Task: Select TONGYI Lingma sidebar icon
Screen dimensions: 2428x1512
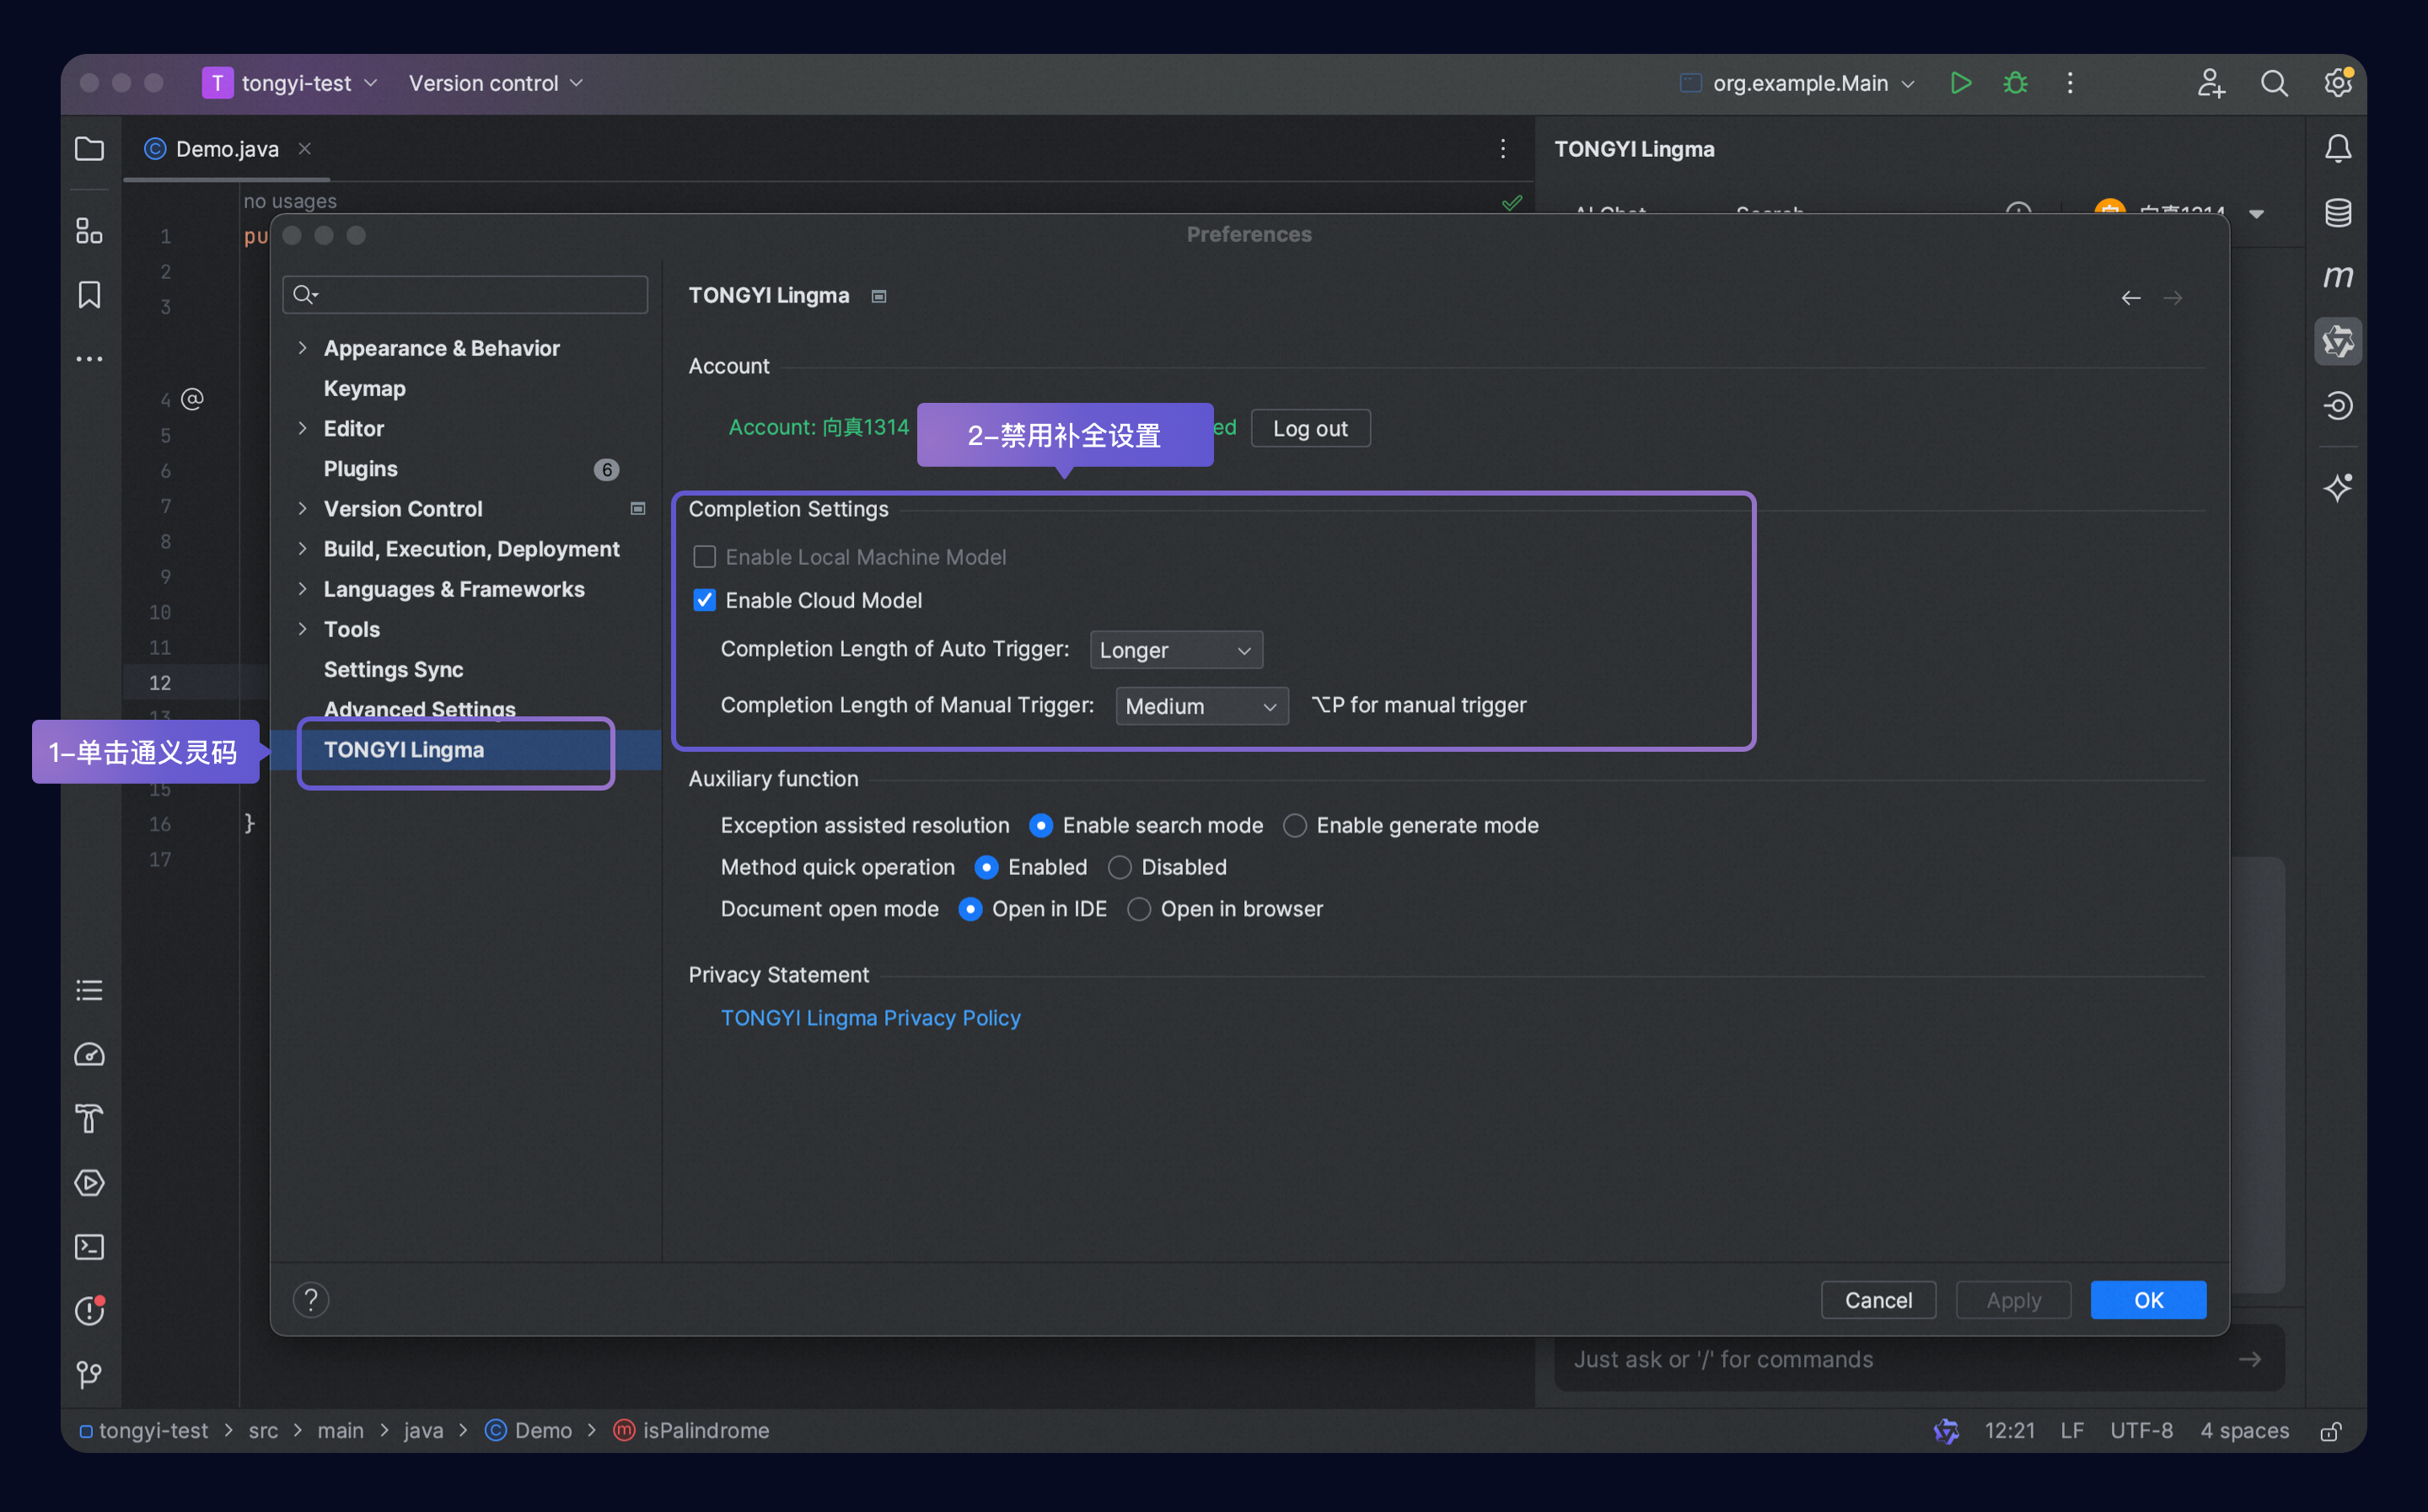Action: (2337, 342)
